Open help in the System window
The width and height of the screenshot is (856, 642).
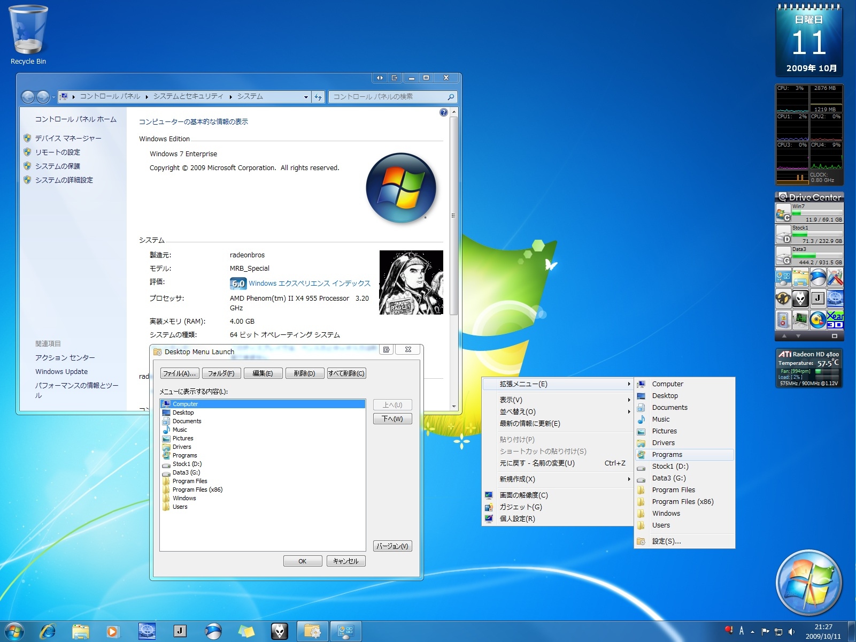tap(443, 112)
